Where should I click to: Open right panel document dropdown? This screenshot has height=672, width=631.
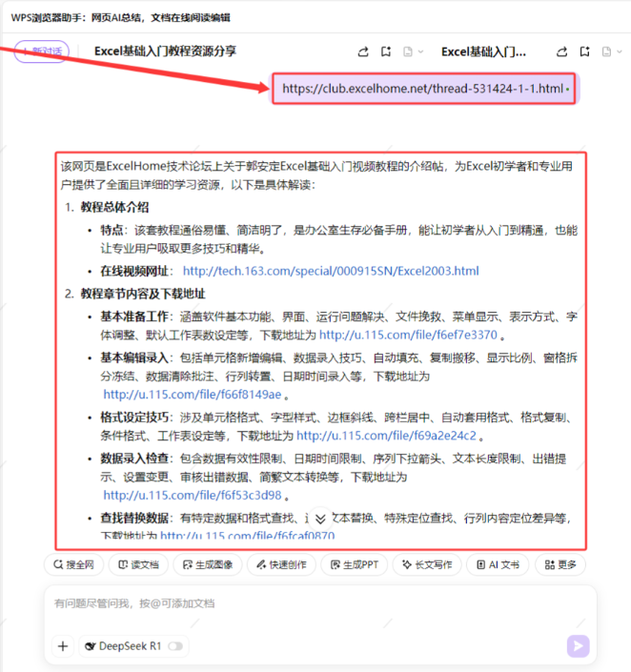pyautogui.click(x=612, y=51)
